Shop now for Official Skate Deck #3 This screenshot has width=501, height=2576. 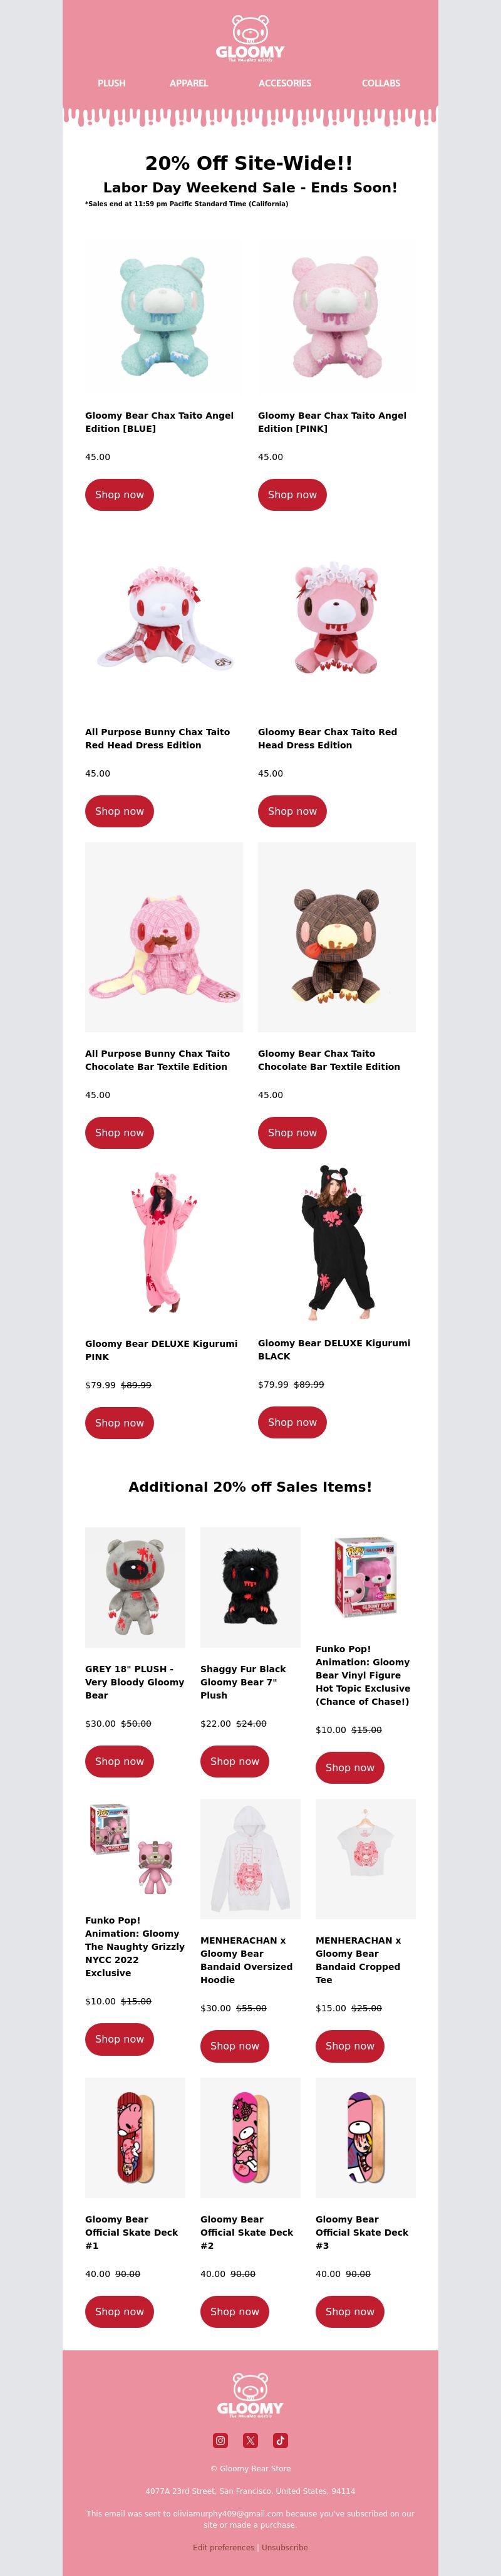[x=350, y=2311]
